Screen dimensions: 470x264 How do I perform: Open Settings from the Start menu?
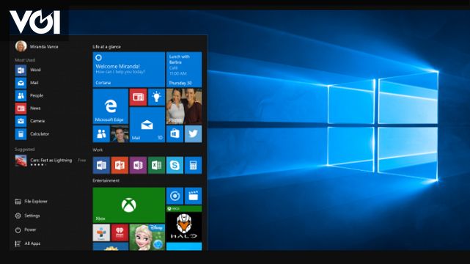pyautogui.click(x=27, y=216)
